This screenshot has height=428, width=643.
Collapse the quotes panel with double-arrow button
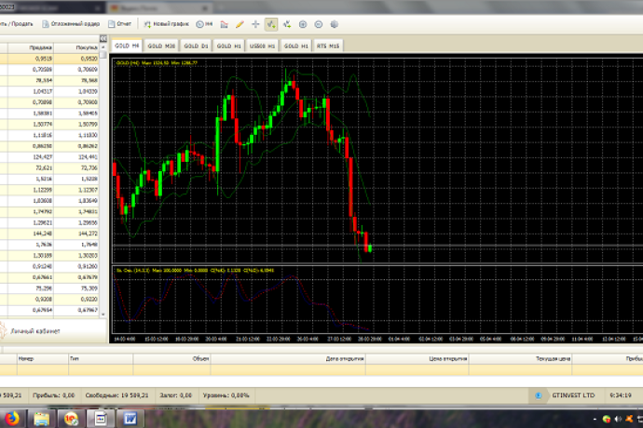coord(103,38)
